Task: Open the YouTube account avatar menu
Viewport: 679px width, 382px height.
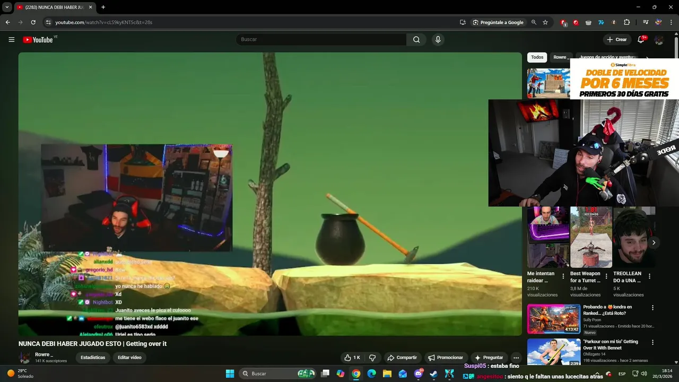Action: (x=659, y=40)
